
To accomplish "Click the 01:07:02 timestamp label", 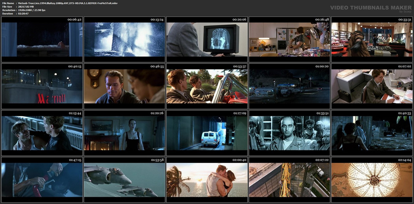I will (404, 66).
